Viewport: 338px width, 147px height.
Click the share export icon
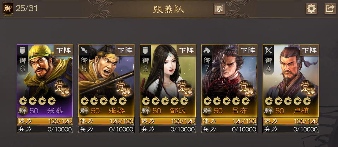tap(330, 8)
